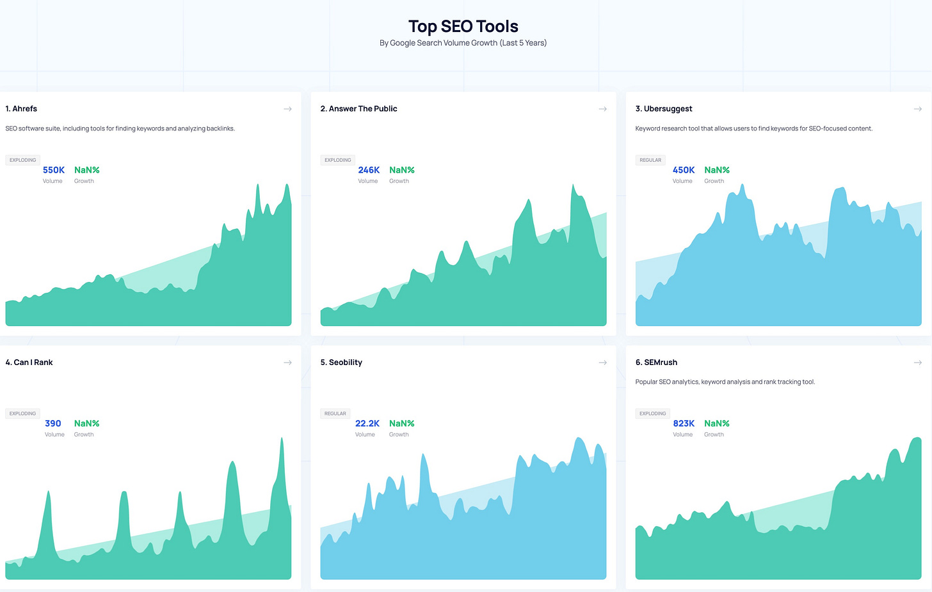Click the NaN% growth on Can I Rank
Screen dimensions: 932x592
pos(87,423)
